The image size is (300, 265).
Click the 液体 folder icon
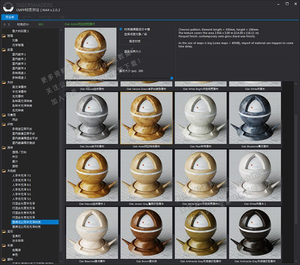click(x=4, y=148)
